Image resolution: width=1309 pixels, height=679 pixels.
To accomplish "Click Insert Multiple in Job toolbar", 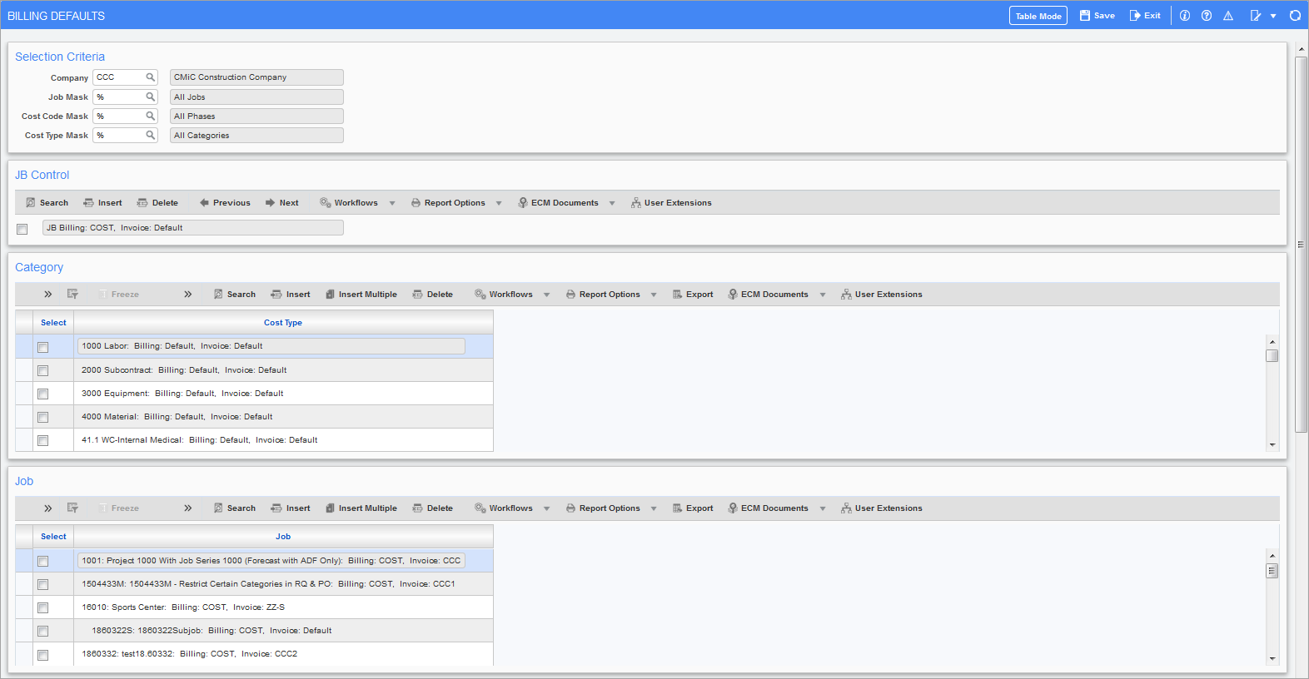I will pyautogui.click(x=361, y=508).
